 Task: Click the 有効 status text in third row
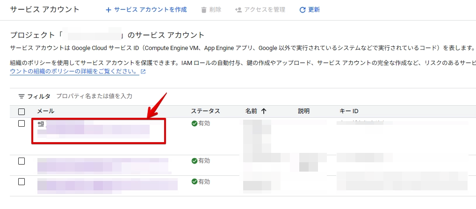click(204, 182)
